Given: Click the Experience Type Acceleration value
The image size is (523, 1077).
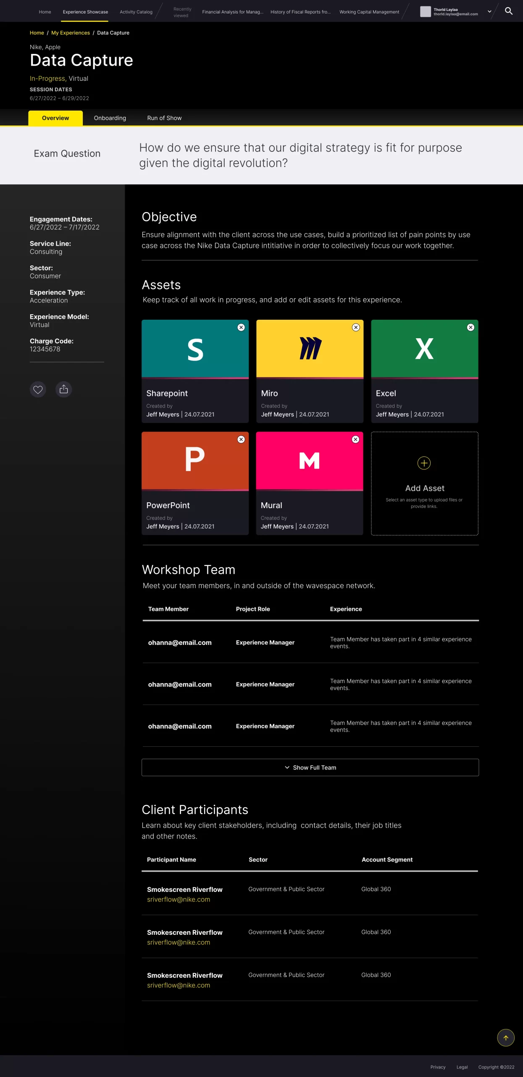Looking at the screenshot, I should click(x=49, y=300).
